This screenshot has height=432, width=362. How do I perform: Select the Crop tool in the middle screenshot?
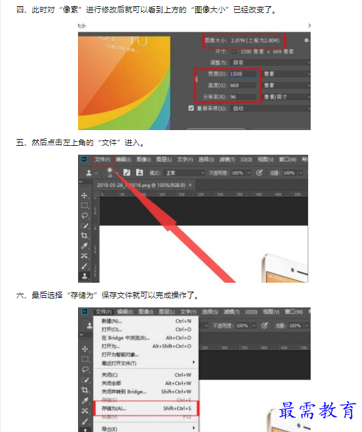(84, 236)
